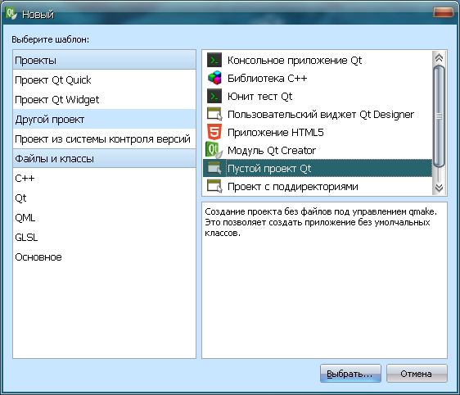The height and width of the screenshot is (395, 460).
Task: Click the 'Отмена' button
Action: pos(417,373)
